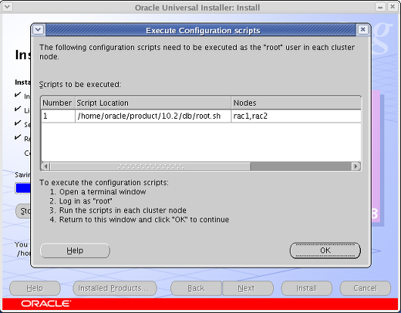This screenshot has width=401, height=313.
Task: Click the Next button in the installer
Action: 248,288
